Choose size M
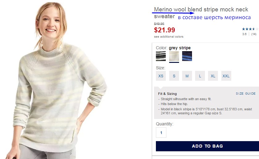 187,76
